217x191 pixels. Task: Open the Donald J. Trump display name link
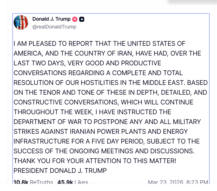point(52,19)
